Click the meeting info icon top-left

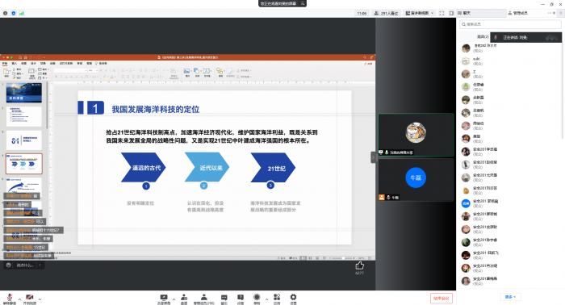click(5, 13)
